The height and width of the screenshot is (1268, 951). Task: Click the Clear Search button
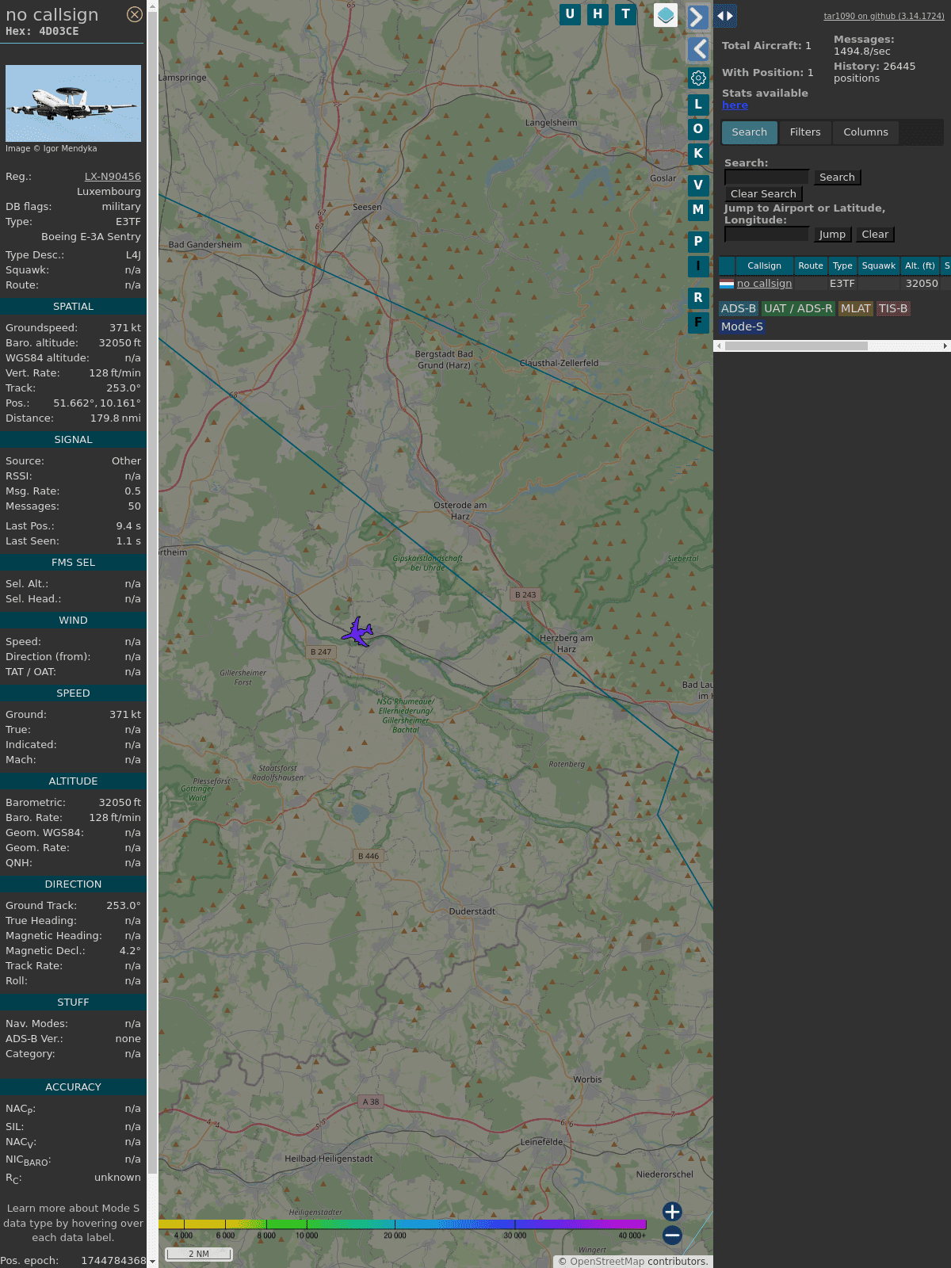(763, 194)
